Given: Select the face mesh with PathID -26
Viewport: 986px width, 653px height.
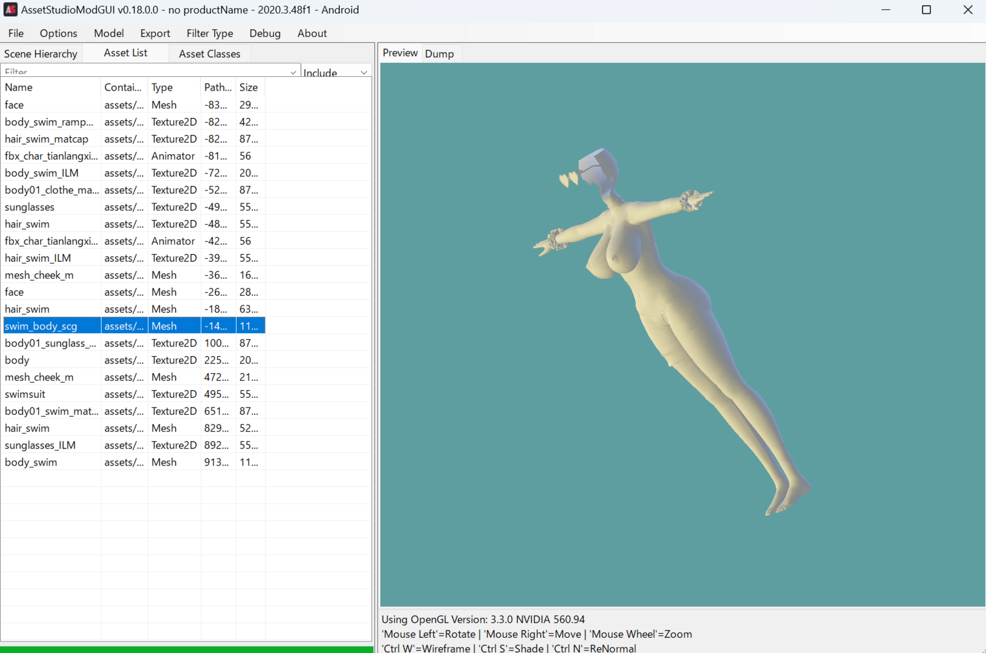Looking at the screenshot, I should pyautogui.click(x=133, y=292).
